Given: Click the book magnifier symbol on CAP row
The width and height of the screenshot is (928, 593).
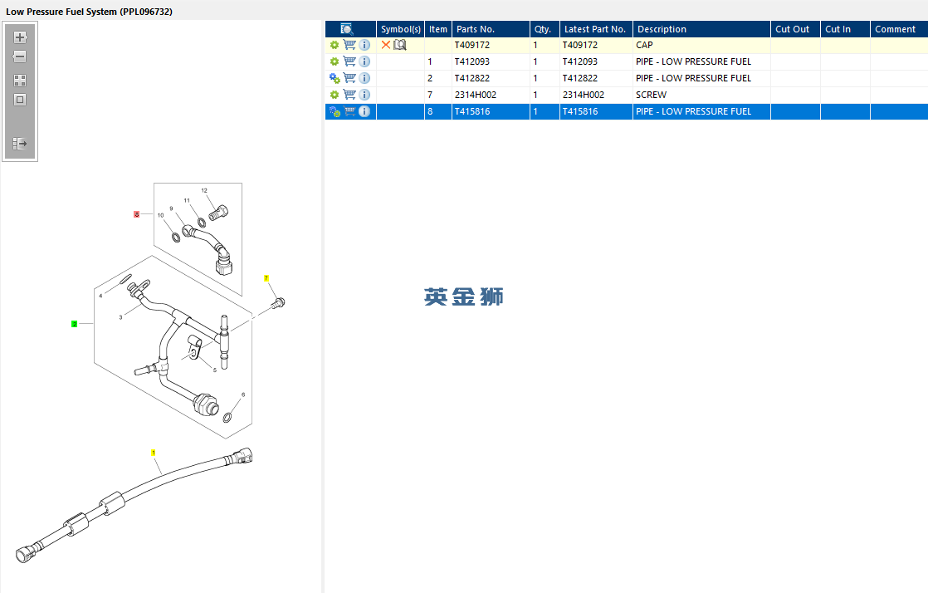Looking at the screenshot, I should (x=400, y=45).
